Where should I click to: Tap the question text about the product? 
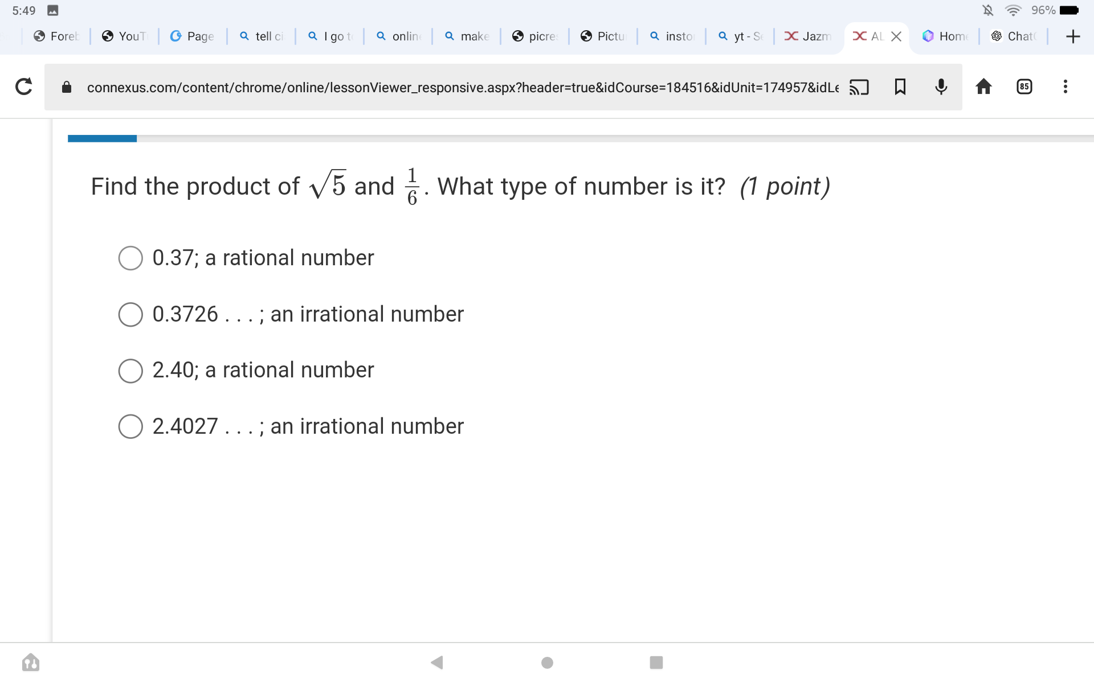click(408, 186)
